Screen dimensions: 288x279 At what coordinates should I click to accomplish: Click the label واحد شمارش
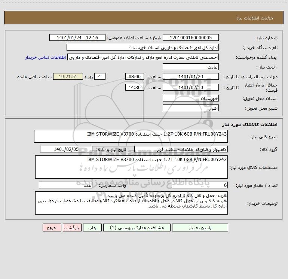click(x=113, y=186)
